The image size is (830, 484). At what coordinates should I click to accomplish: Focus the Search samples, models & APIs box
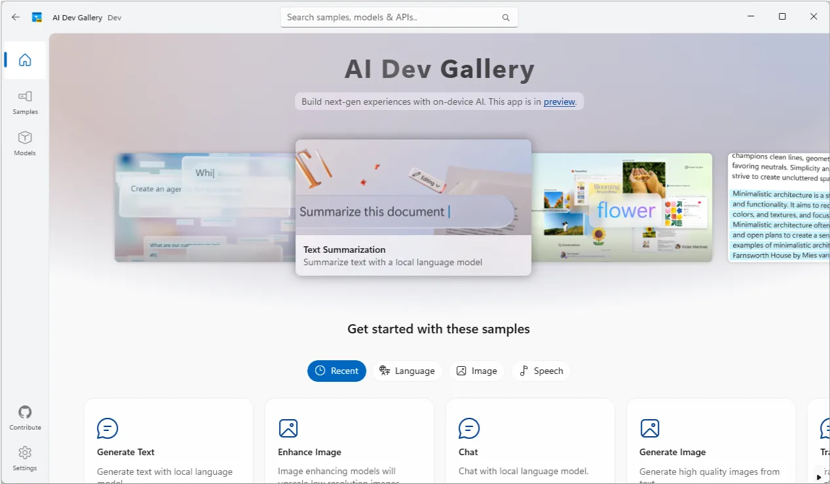click(399, 17)
